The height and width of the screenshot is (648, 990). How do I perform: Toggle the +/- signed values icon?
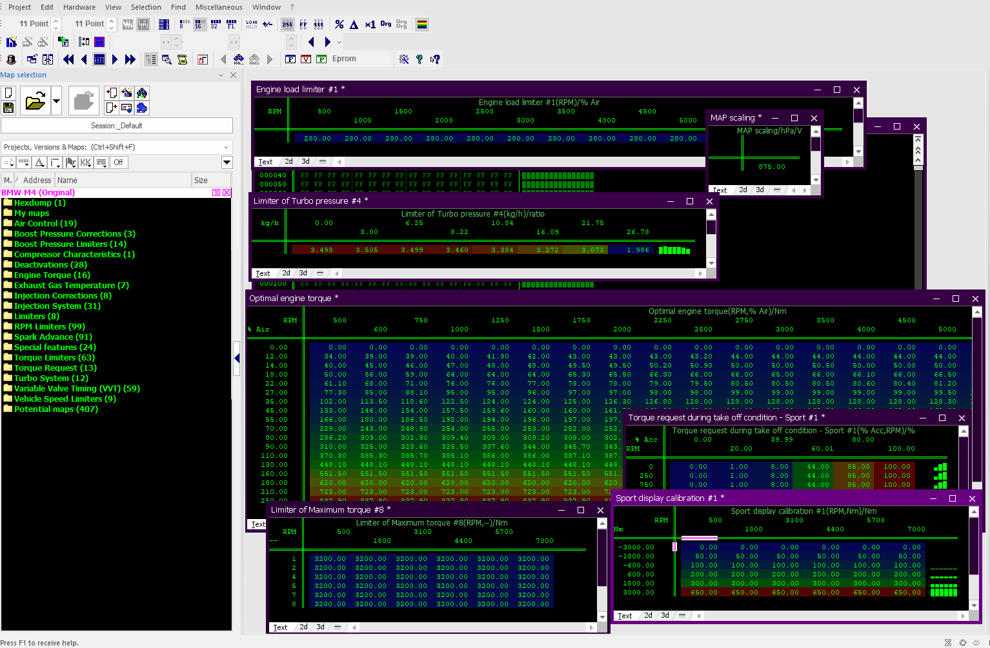[x=267, y=25]
